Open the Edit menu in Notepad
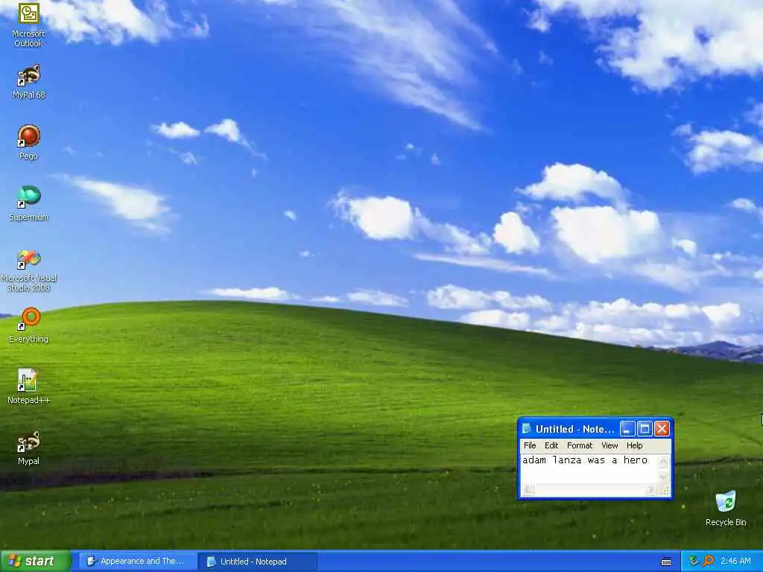Viewport: 763px width, 572px height. pos(551,445)
